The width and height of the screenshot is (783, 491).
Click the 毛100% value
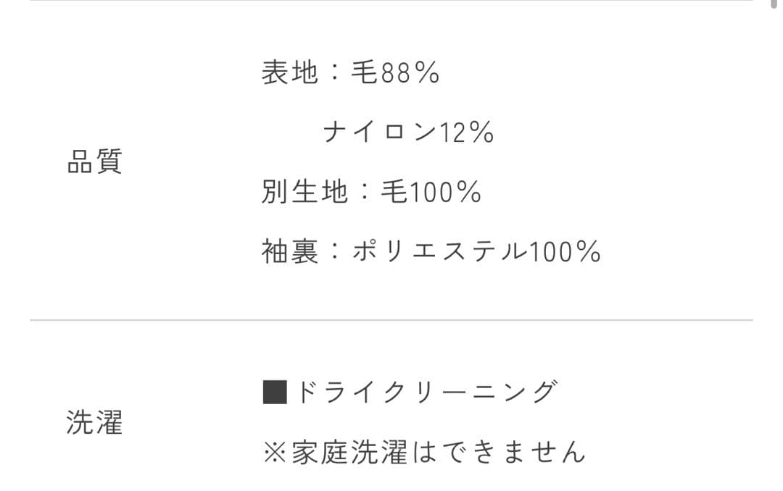pos(431,193)
